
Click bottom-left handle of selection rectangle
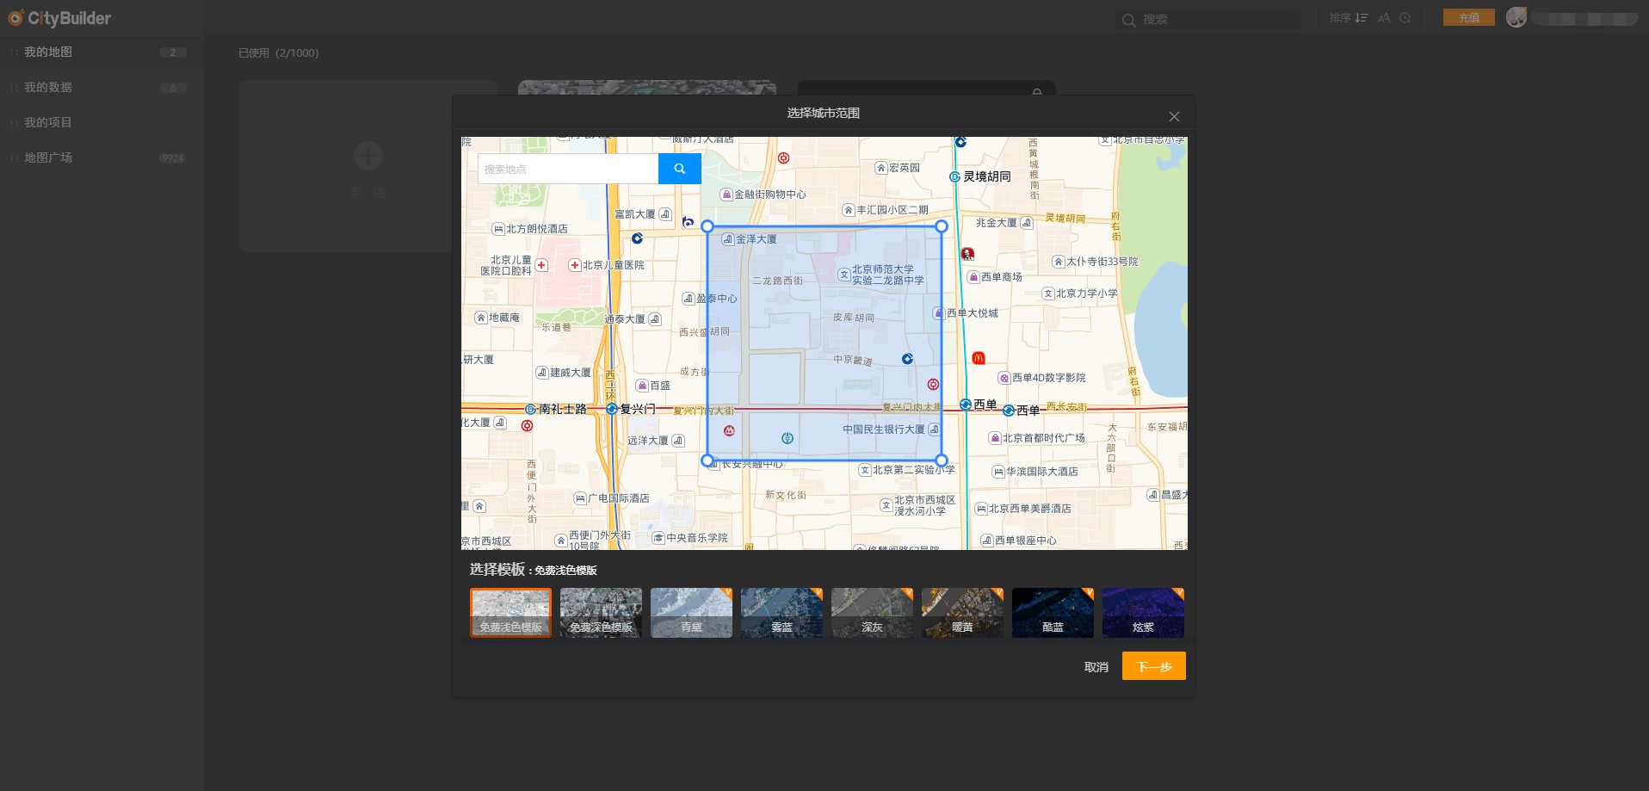tap(707, 460)
